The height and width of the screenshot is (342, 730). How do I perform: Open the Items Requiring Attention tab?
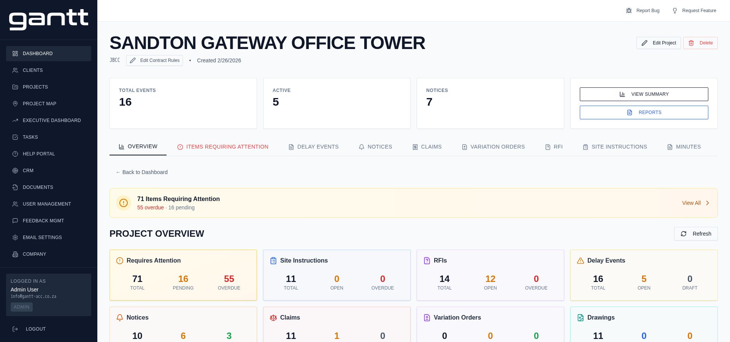223,147
